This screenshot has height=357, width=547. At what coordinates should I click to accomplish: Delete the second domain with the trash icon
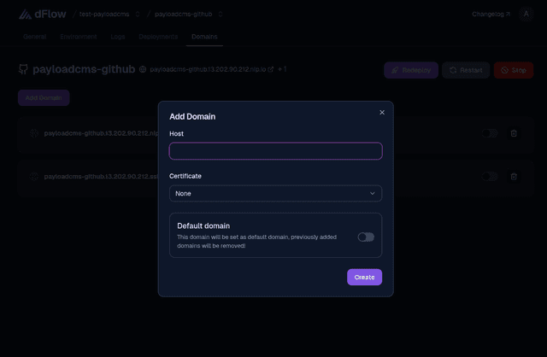pyautogui.click(x=514, y=176)
